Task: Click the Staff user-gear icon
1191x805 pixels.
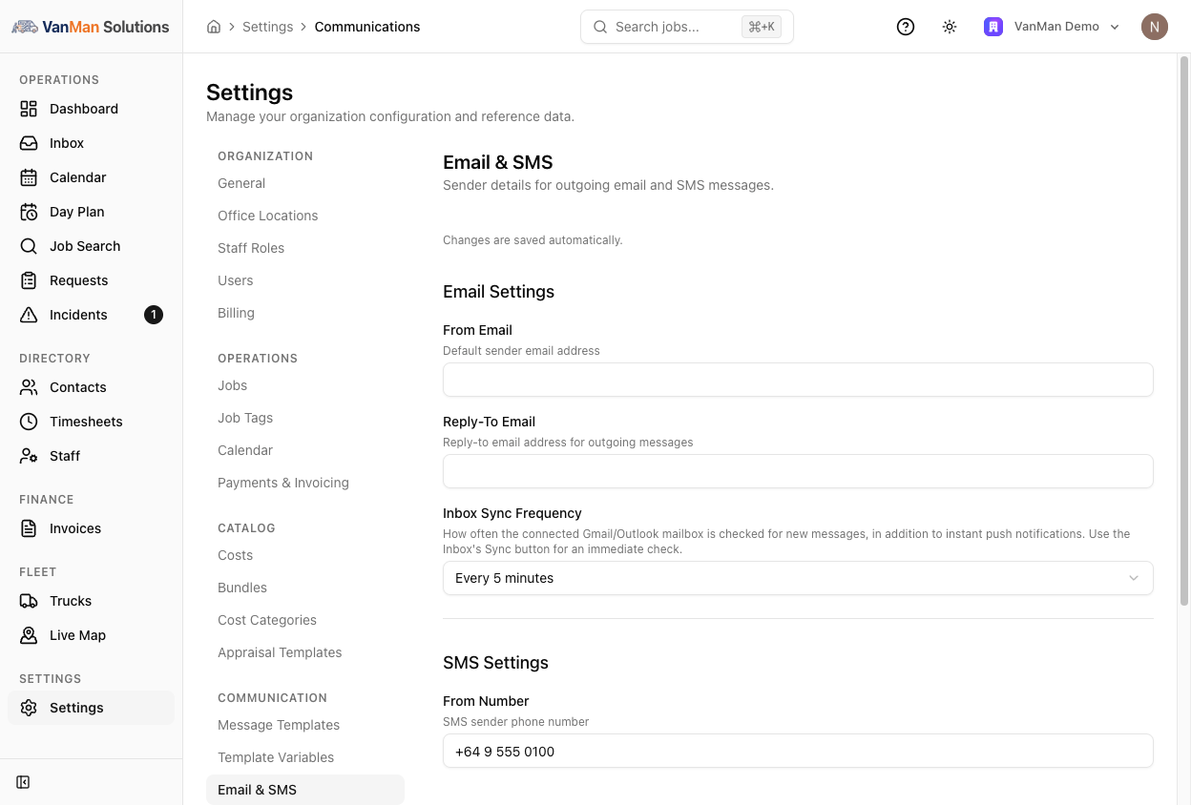Action: 29,456
